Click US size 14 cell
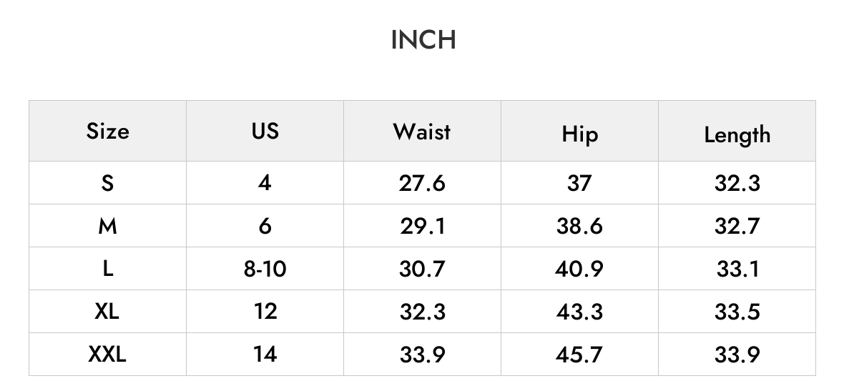844x386 pixels. (x=265, y=355)
